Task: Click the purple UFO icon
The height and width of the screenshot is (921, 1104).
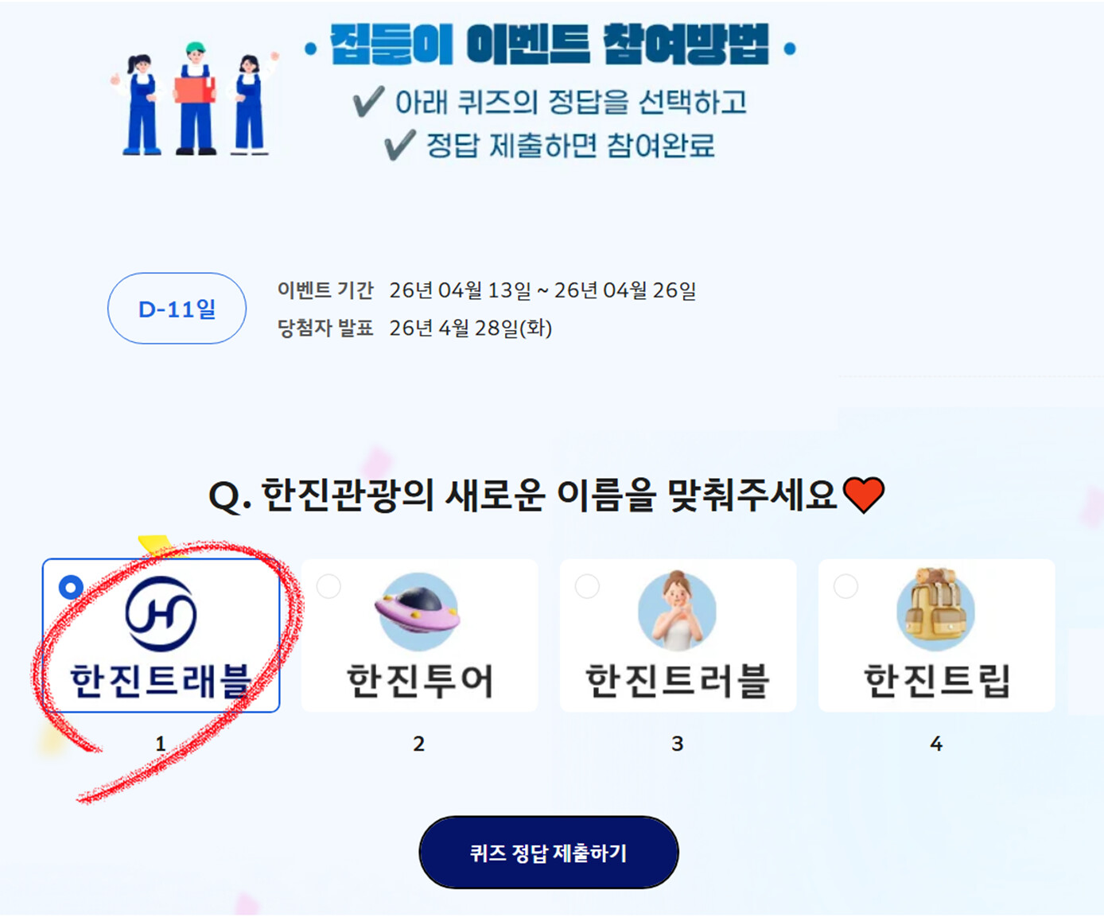Action: [418, 612]
